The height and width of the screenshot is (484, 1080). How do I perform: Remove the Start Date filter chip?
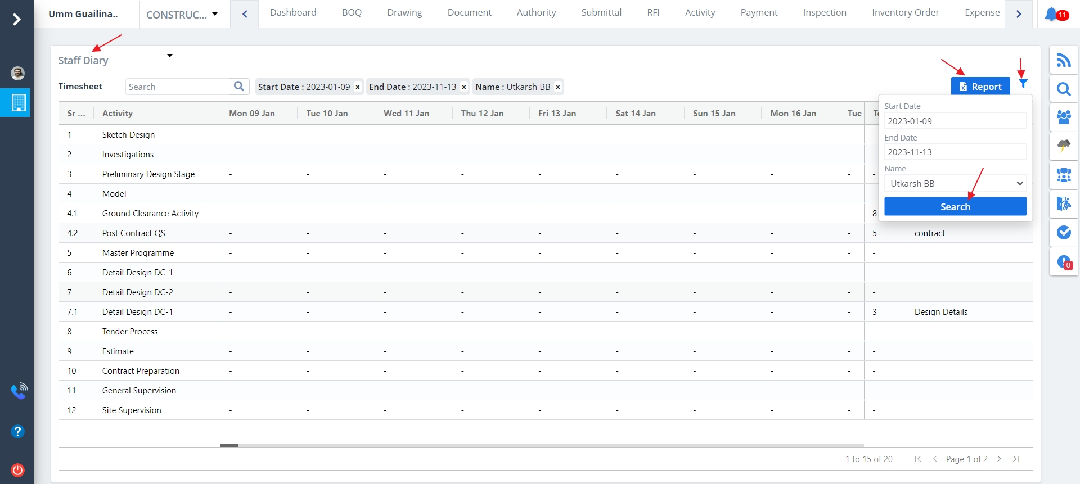coord(358,87)
